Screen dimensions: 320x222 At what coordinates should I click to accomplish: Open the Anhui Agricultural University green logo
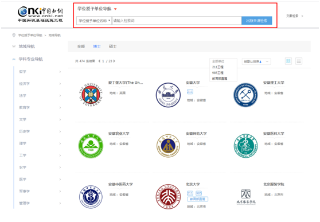[91, 146]
